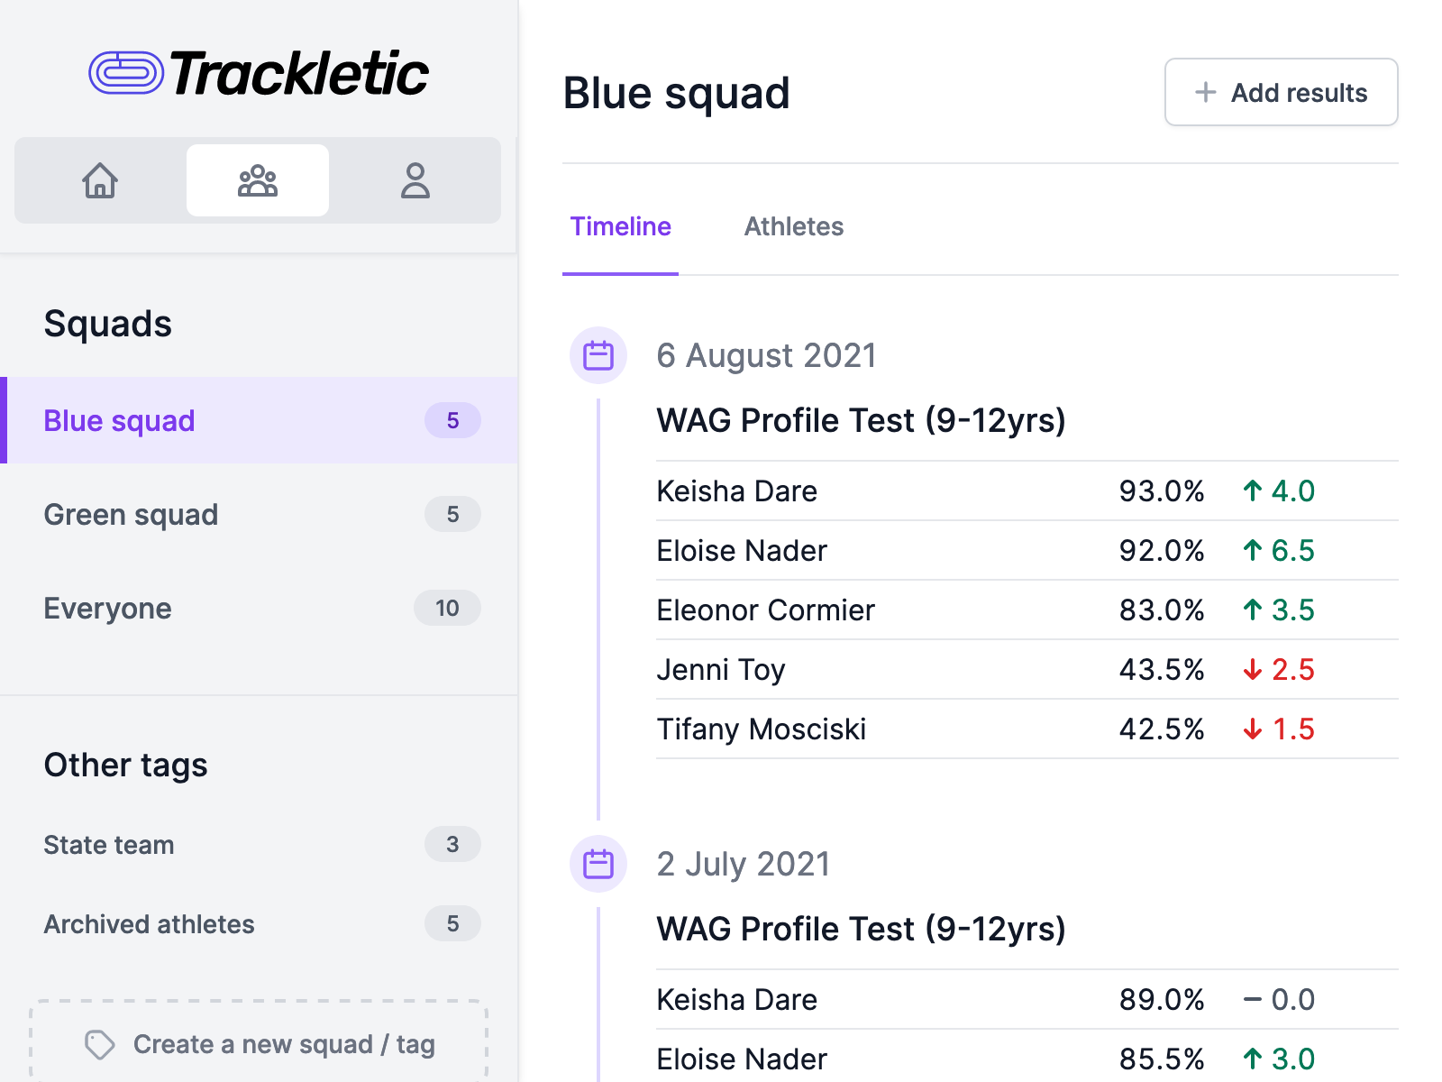Select the Home navigation icon

(x=100, y=180)
